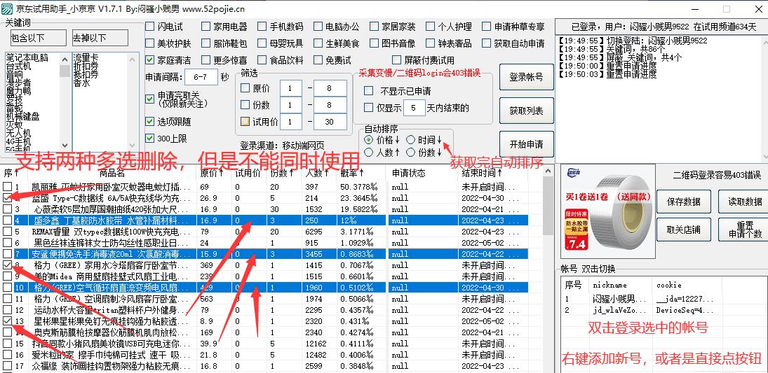The height and width of the screenshot is (373, 768).
Task: Check the 手机数码 category
Action: 262,27
